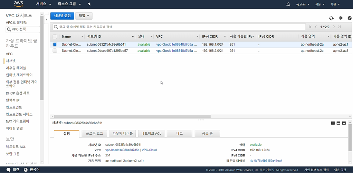Open 개인 정보 보호 정책 footer link

click(x=316, y=170)
